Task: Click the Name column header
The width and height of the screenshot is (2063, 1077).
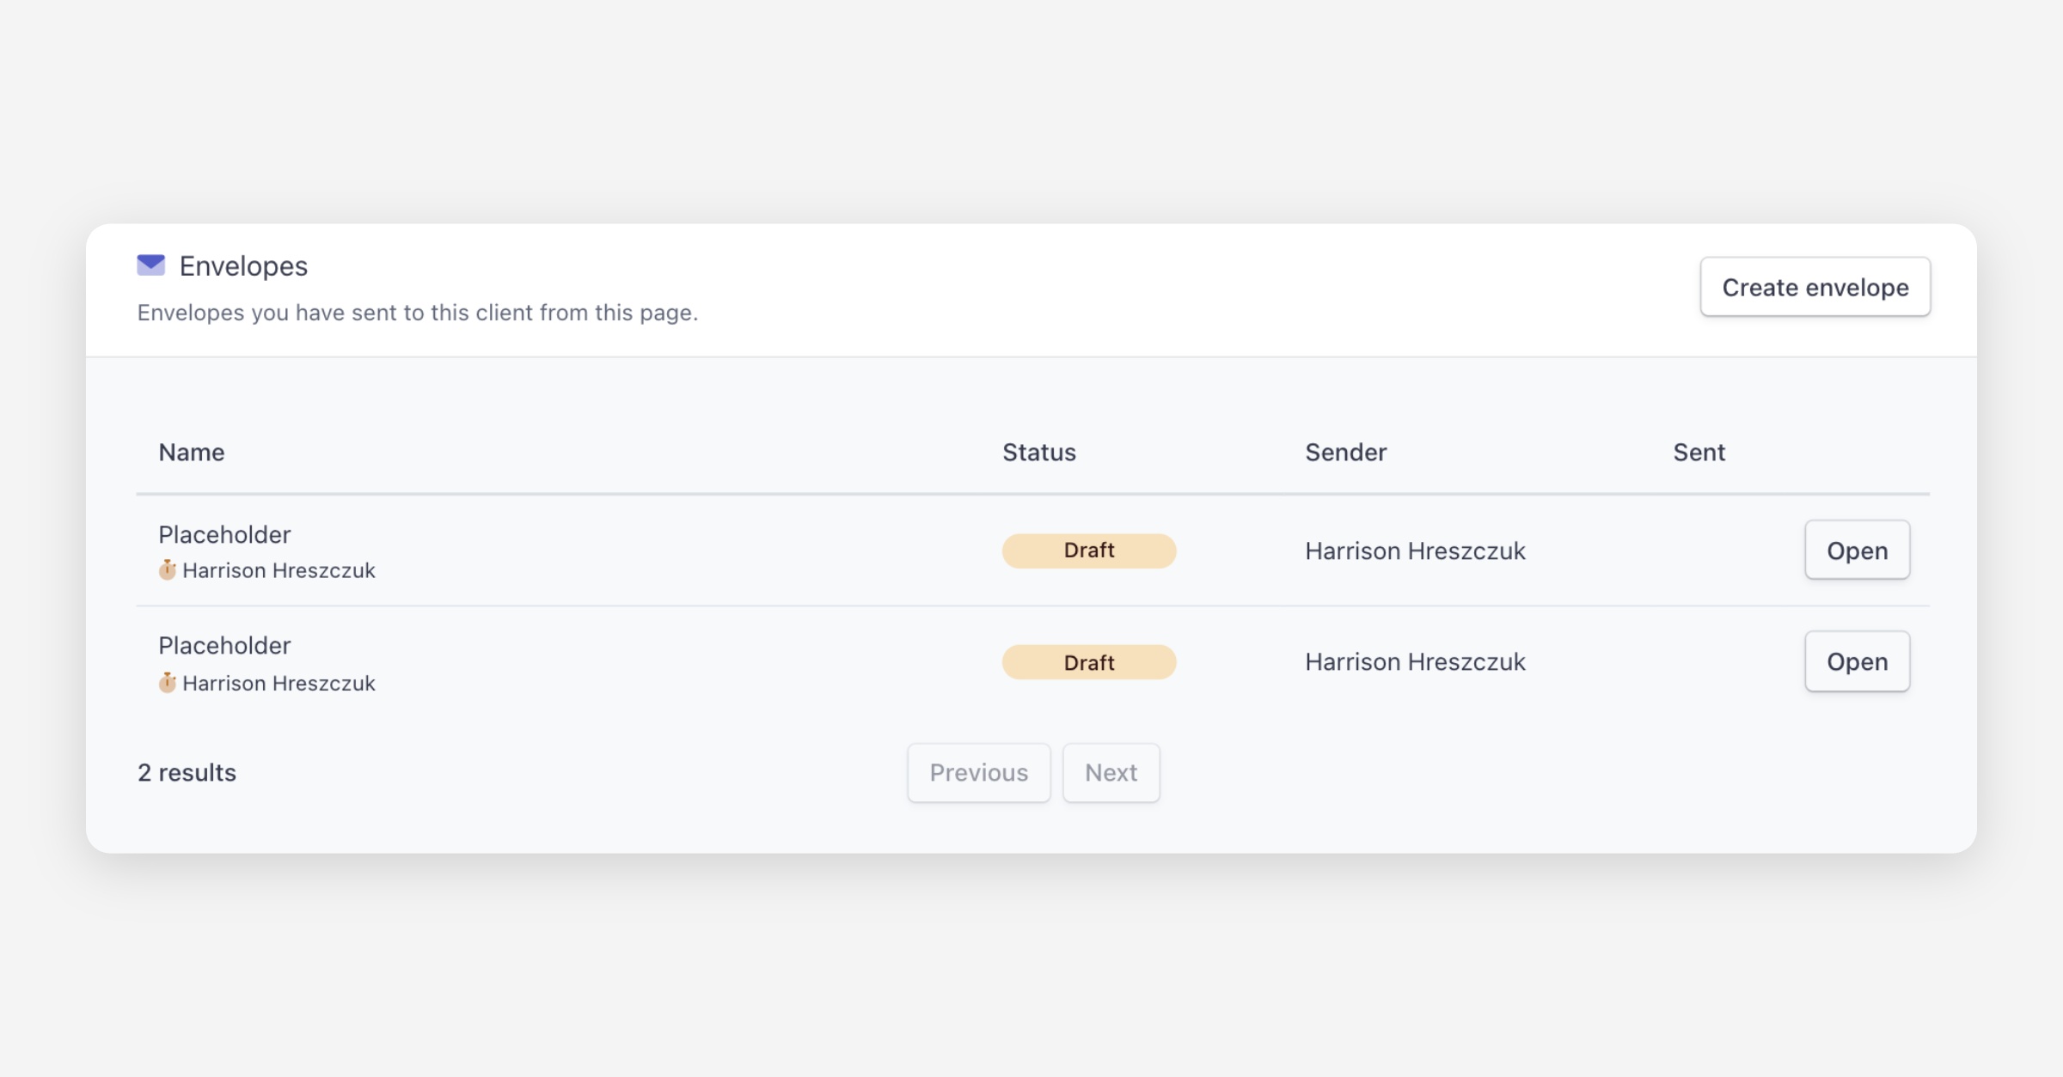Action: coord(192,453)
